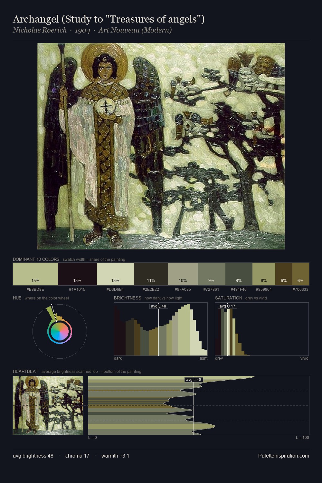Click the #2E2B22 11% swatch
This screenshot has width=322, height=483.
151,274
